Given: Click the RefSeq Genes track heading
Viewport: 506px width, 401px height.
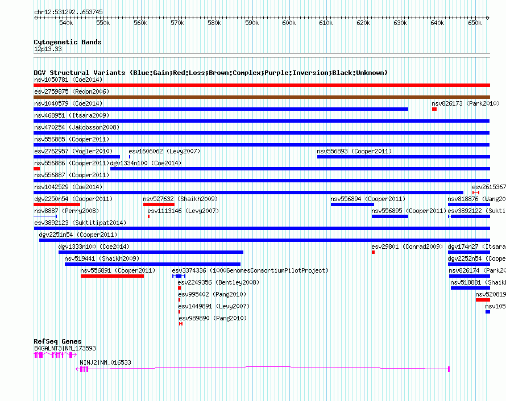Looking at the screenshot, I should click(57, 341).
